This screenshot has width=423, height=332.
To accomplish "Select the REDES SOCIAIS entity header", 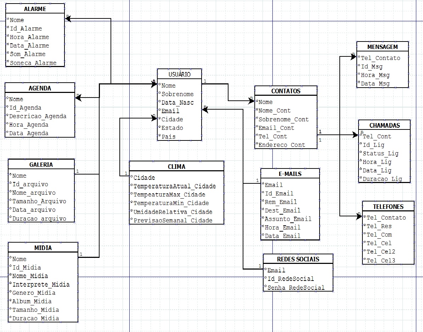I will pyautogui.click(x=298, y=259).
